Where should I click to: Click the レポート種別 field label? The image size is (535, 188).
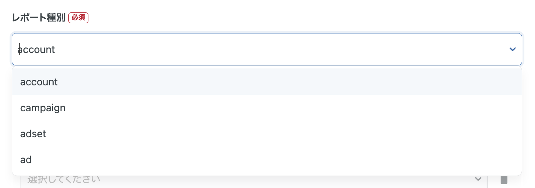(x=39, y=18)
